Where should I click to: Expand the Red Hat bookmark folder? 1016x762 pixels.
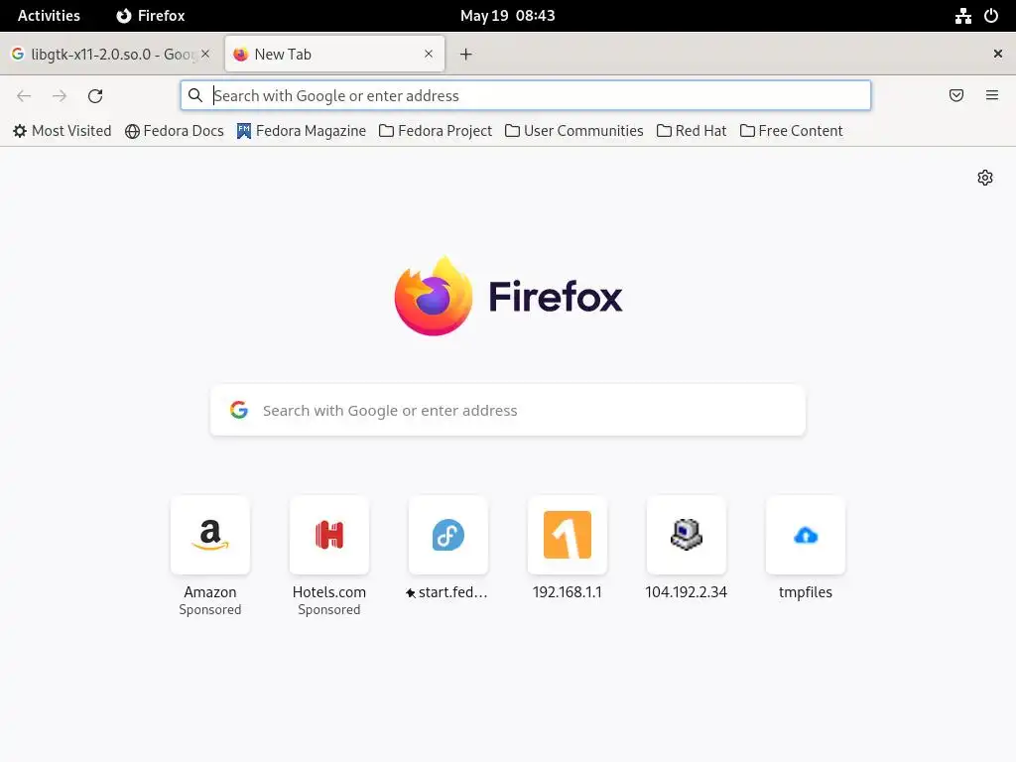point(692,131)
